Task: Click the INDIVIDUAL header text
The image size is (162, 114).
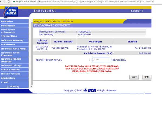Action: [x=45, y=11]
